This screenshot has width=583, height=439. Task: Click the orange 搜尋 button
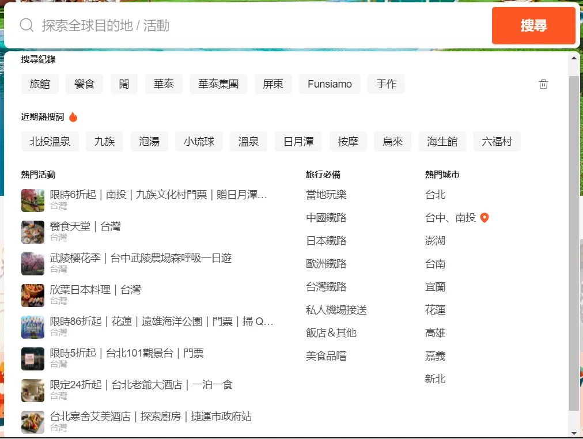[533, 26]
